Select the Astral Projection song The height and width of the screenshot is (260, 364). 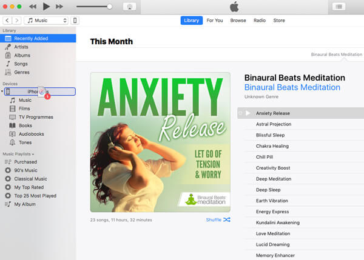(x=304, y=124)
